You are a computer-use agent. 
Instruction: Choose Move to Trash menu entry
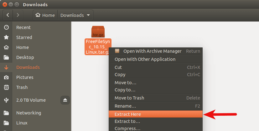[x=129, y=98]
